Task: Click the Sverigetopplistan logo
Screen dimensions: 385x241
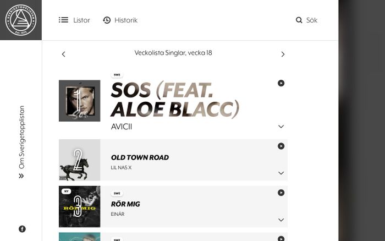Action: point(21,20)
